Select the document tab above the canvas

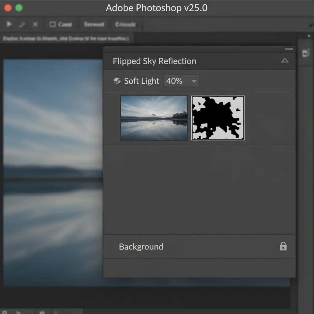click(66, 39)
